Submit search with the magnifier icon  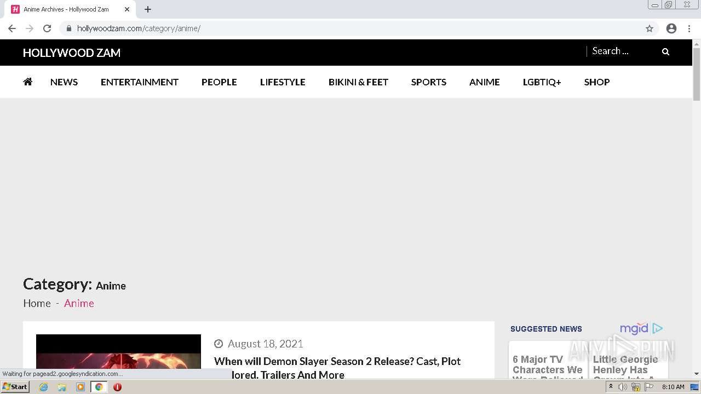tap(665, 52)
